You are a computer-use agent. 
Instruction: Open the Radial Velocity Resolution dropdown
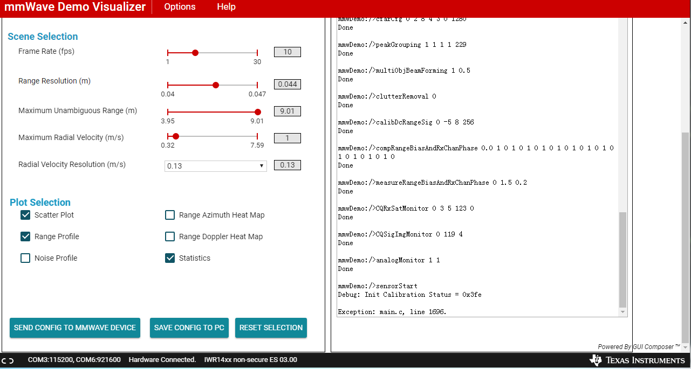click(x=216, y=166)
